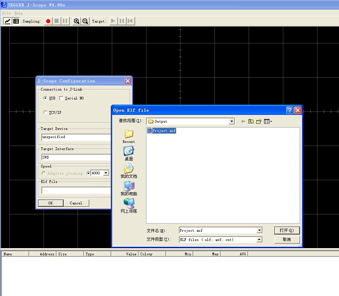Image resolution: width=339 pixels, height=296 pixels.
Task: Click the Target Interface SWD field
Action: (x=76, y=157)
